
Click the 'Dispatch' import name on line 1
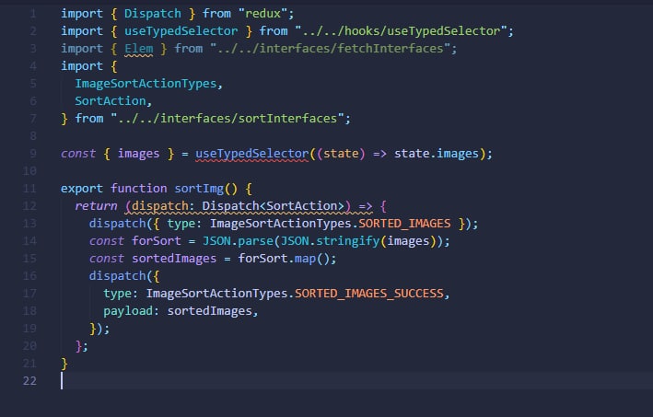[x=152, y=13]
